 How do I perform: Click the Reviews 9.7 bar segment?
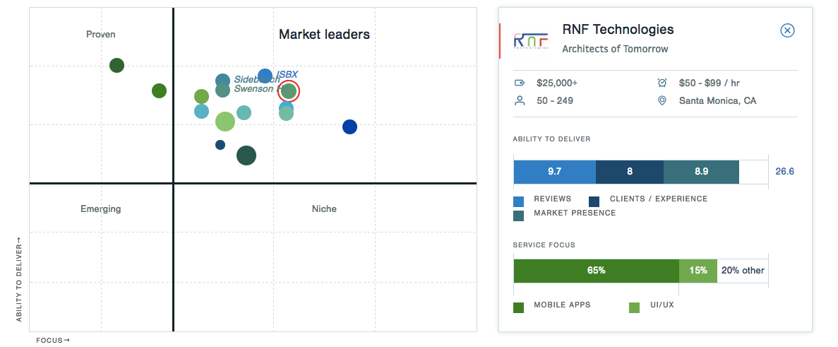tap(555, 172)
